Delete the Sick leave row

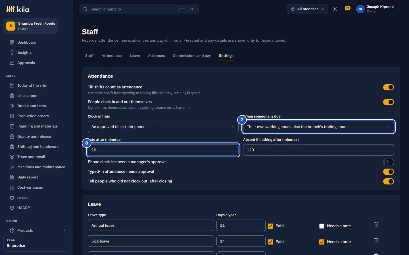coord(376,240)
